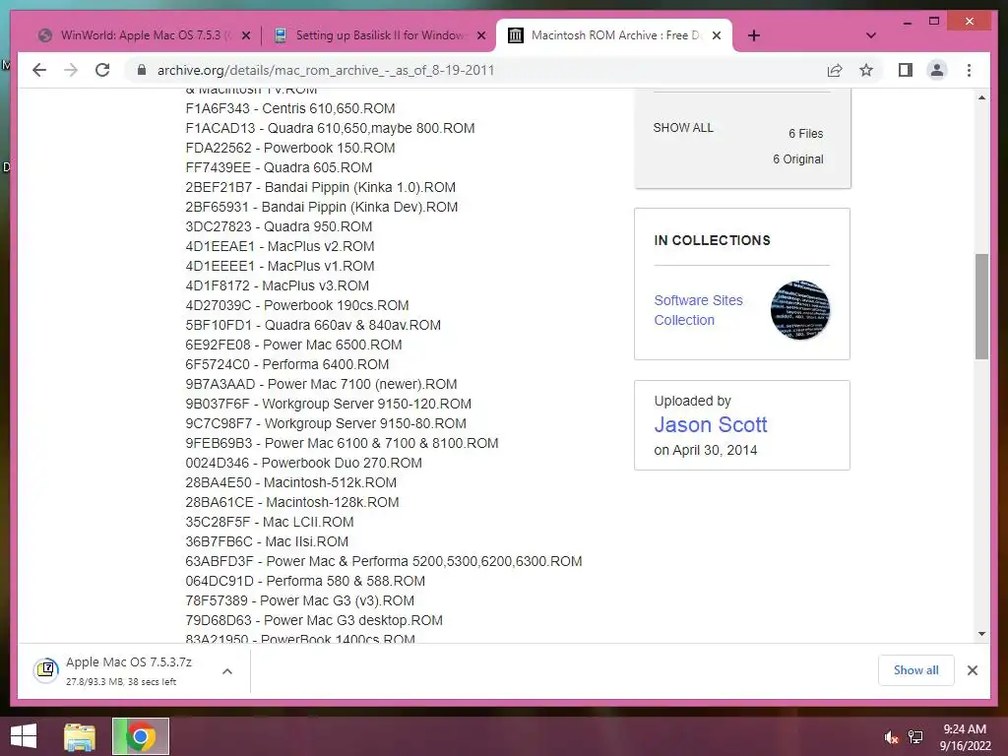Viewport: 1008px width, 756px height.
Task: Click '35C28F5F - Mac LCII.ROM' line
Action: pyautogui.click(x=270, y=522)
